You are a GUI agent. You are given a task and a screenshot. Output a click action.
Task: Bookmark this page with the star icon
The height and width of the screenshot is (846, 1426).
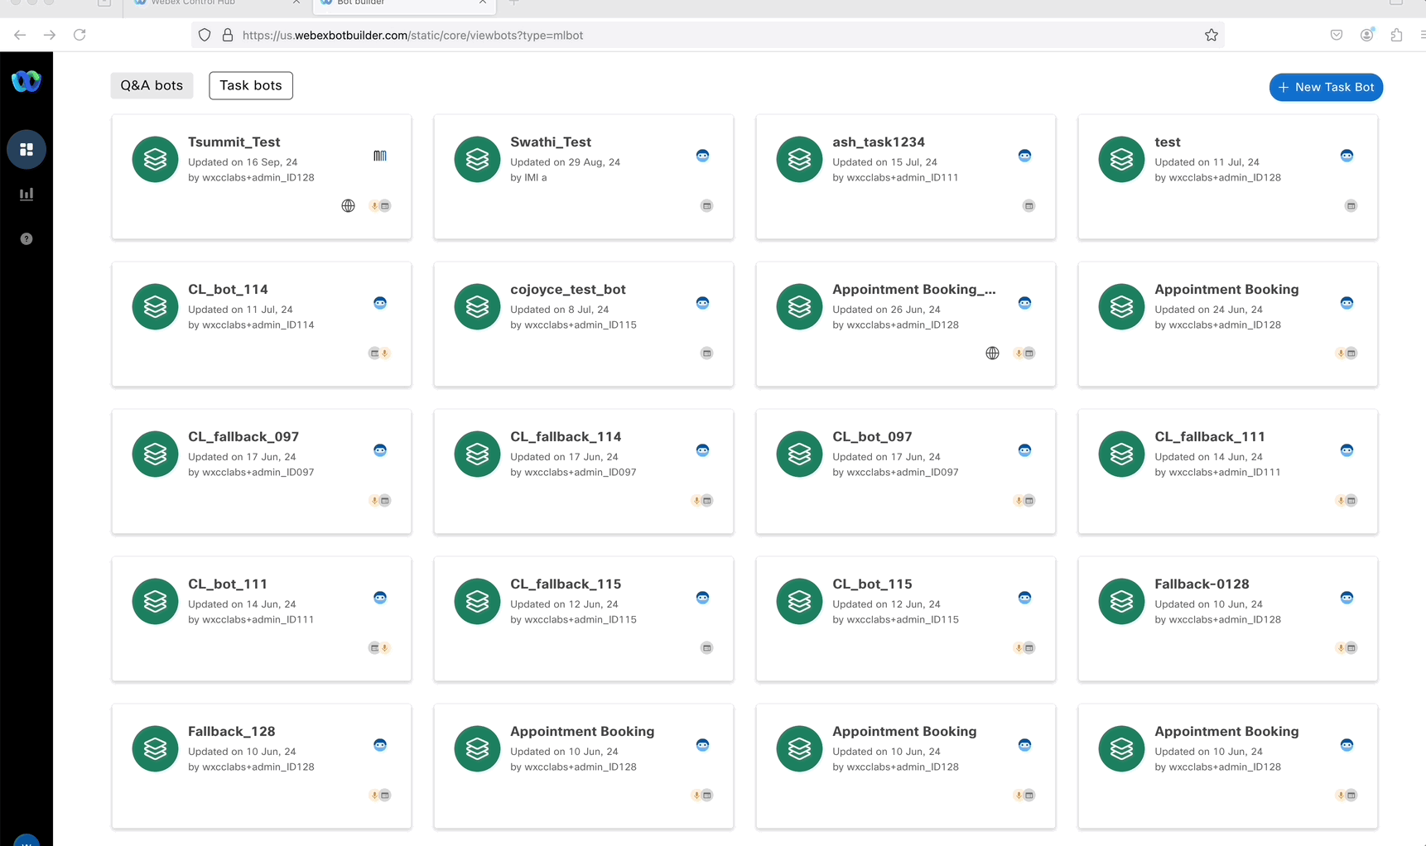click(1211, 35)
